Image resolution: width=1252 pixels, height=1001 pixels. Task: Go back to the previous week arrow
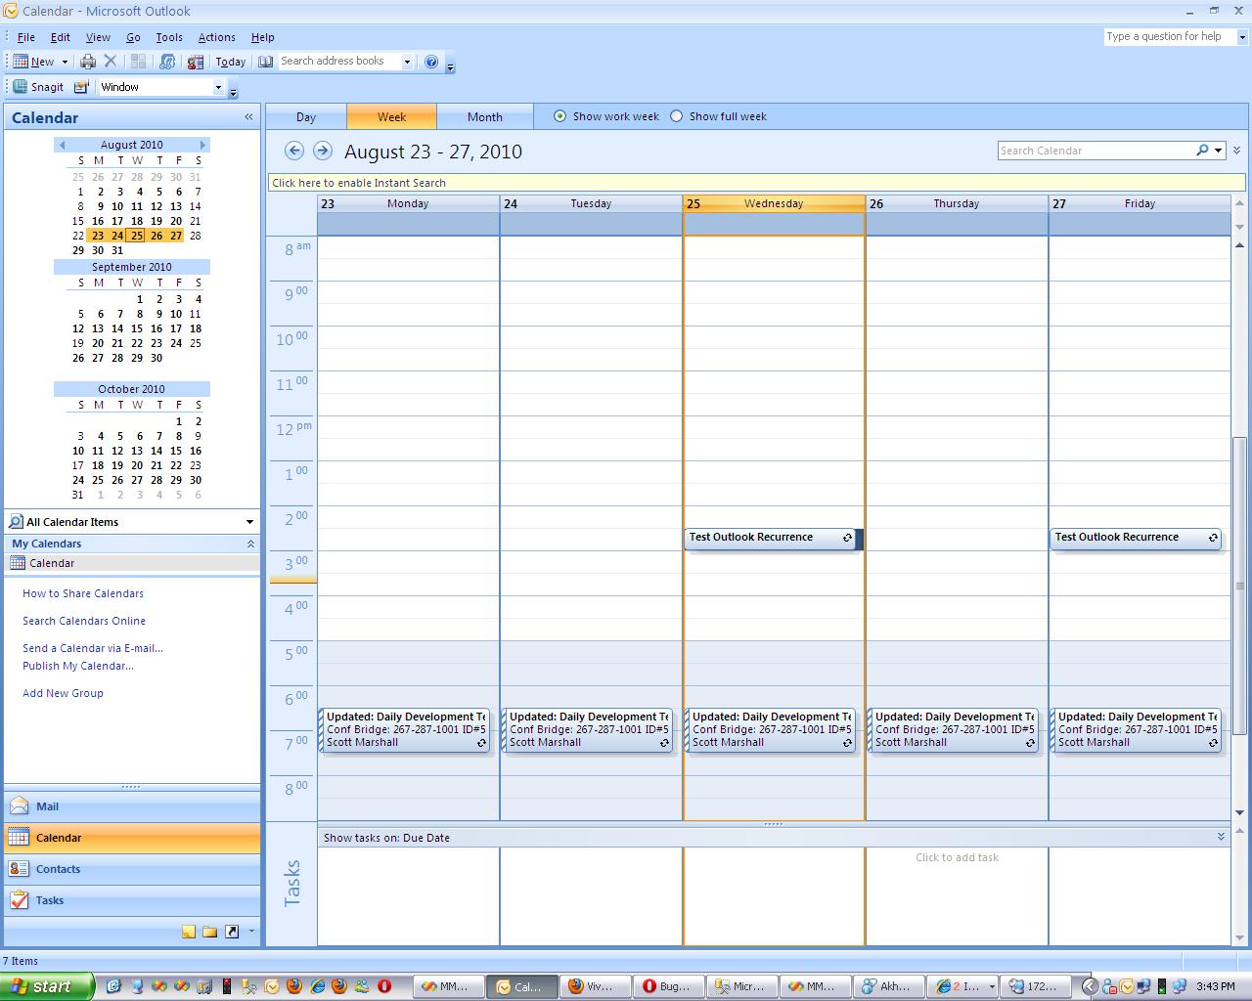pos(294,151)
